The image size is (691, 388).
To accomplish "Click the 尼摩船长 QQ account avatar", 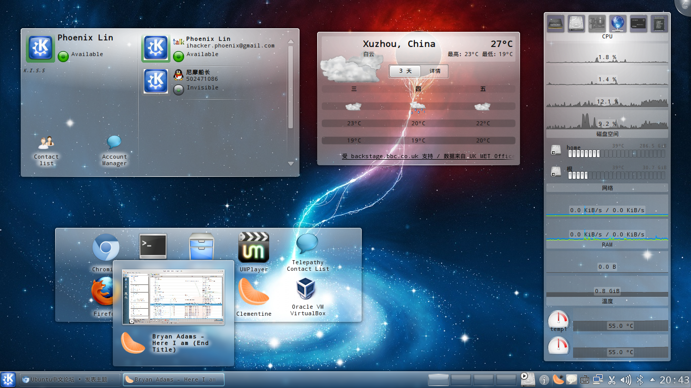I will (x=156, y=81).
